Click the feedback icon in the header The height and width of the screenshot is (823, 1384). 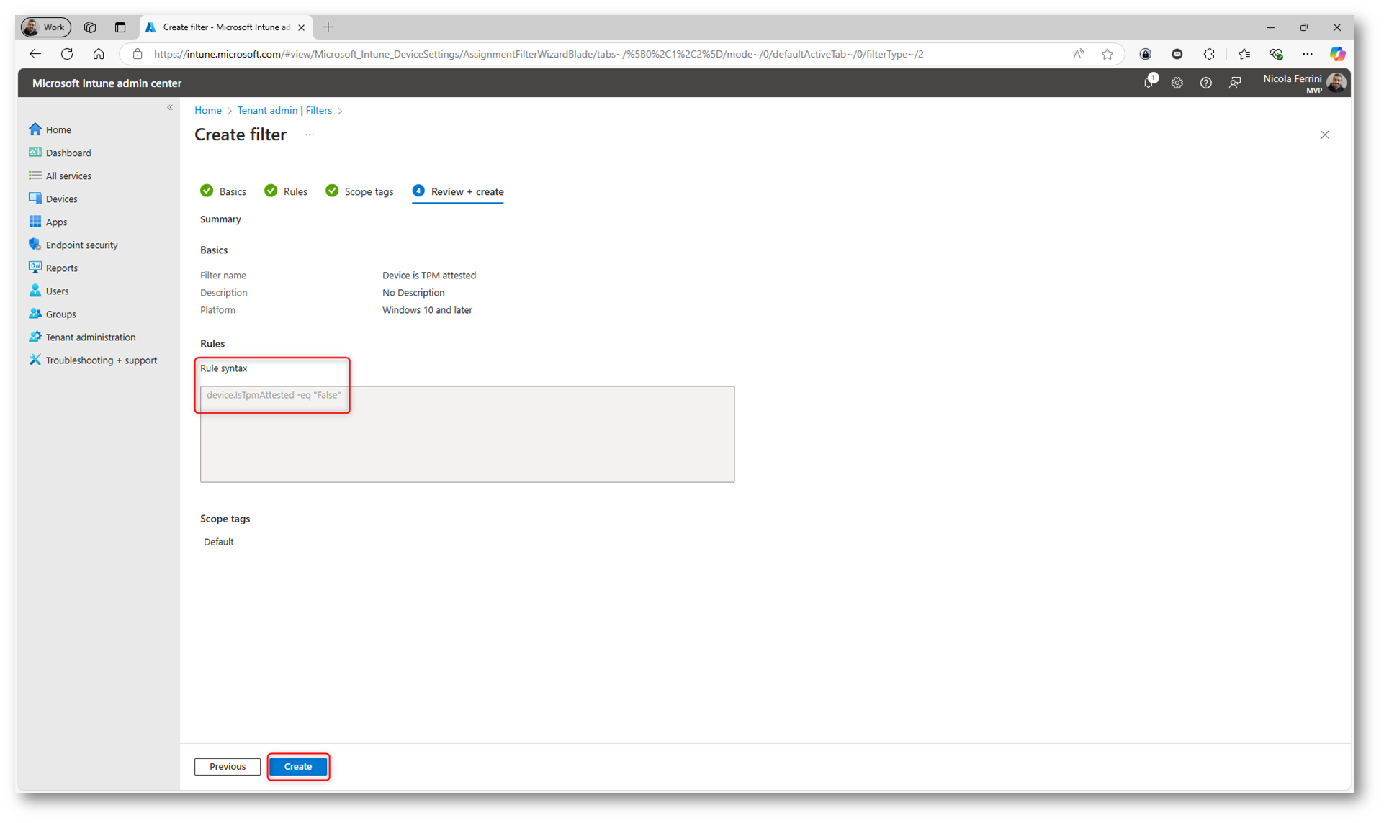(x=1234, y=83)
